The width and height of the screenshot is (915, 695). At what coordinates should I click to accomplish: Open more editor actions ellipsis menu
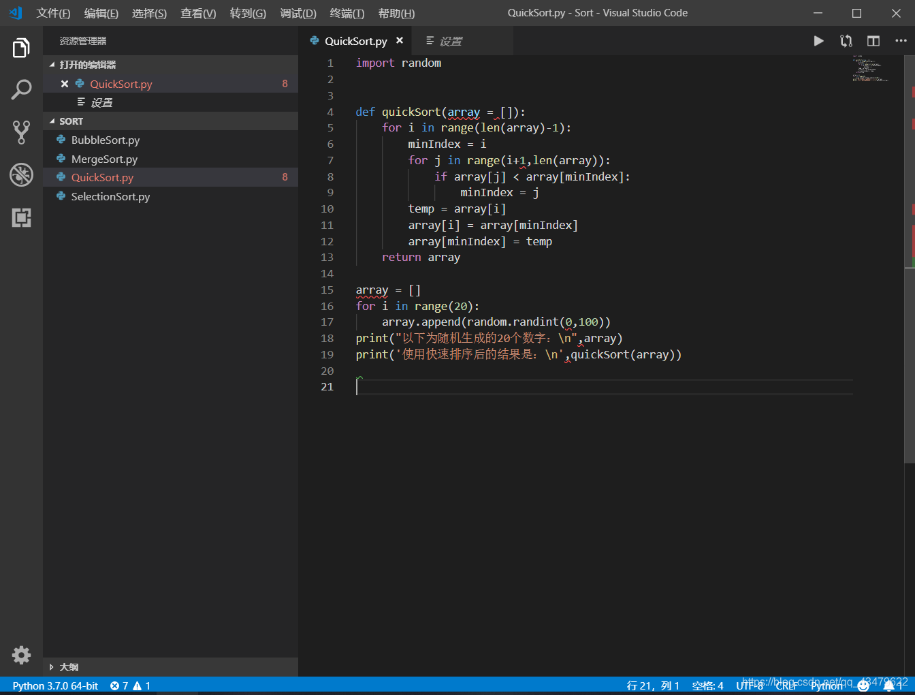pos(901,41)
